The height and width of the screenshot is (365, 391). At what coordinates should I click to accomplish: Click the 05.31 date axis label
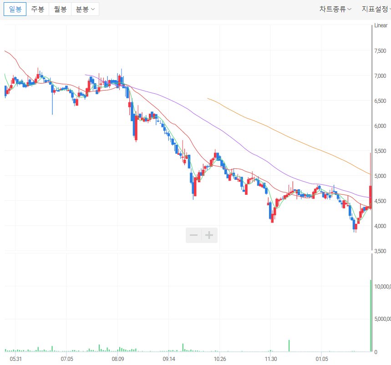[16, 359]
